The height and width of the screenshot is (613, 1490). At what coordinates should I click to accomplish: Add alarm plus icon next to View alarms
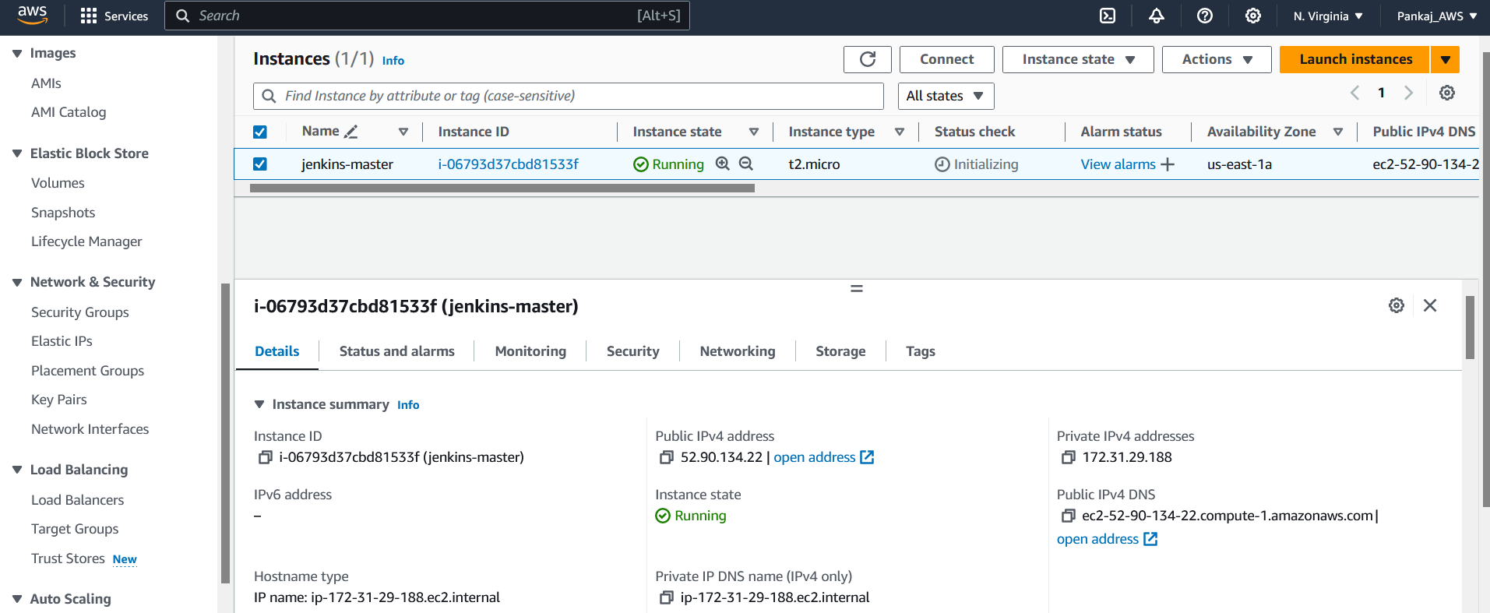(x=1168, y=164)
